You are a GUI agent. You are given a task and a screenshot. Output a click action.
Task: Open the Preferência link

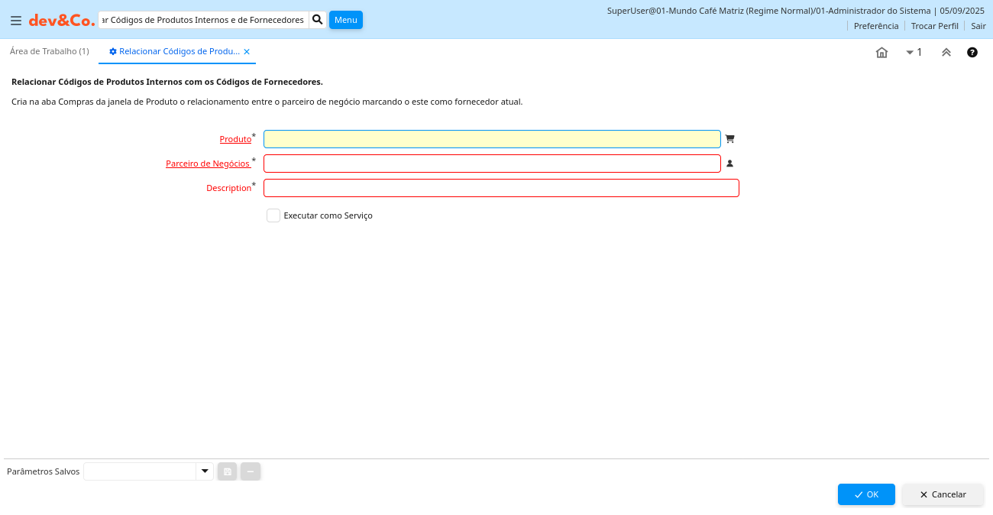pyautogui.click(x=875, y=26)
